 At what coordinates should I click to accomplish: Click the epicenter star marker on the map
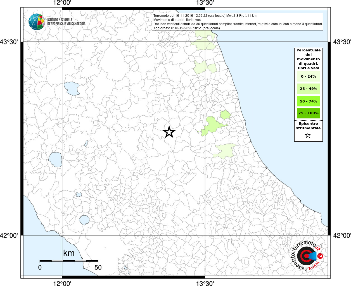click(x=169, y=132)
